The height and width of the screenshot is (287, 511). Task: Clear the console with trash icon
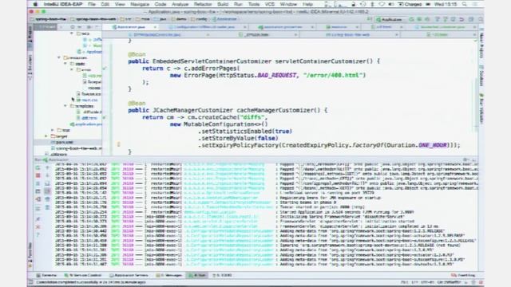(47, 207)
